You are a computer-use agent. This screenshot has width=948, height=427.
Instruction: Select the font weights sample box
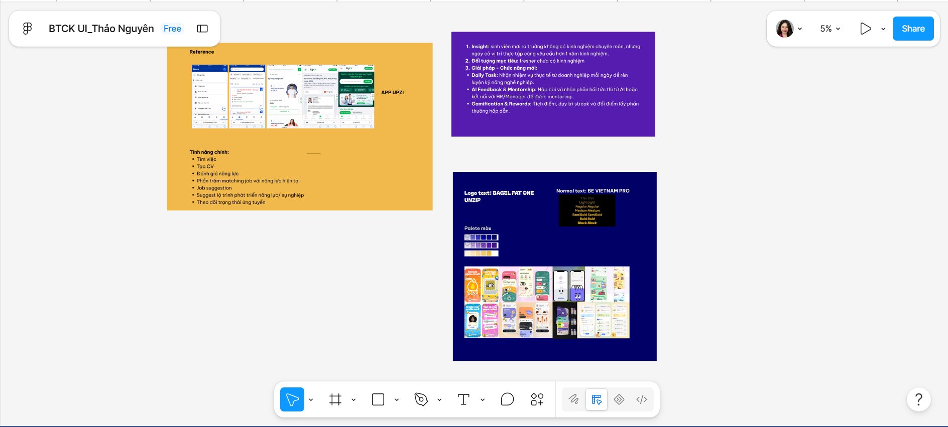(x=587, y=210)
